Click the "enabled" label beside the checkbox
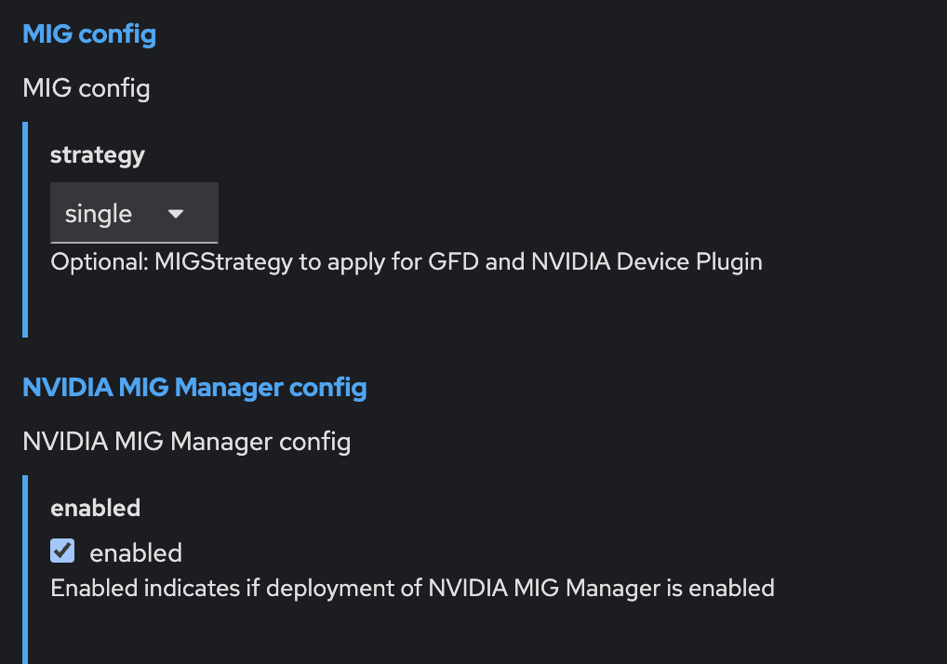 [136, 553]
